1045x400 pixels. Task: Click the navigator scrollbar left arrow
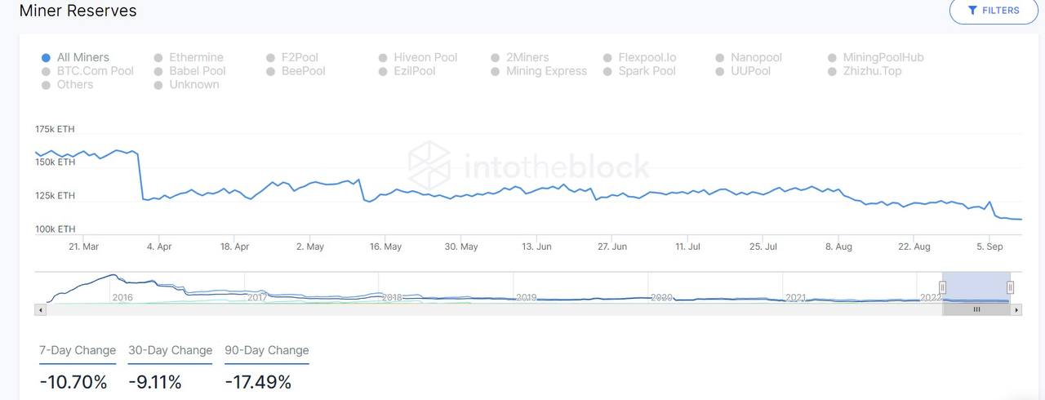pyautogui.click(x=39, y=310)
